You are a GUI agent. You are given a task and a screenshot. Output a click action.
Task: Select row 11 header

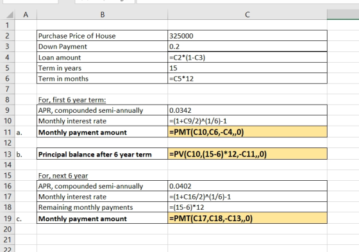click(x=7, y=132)
